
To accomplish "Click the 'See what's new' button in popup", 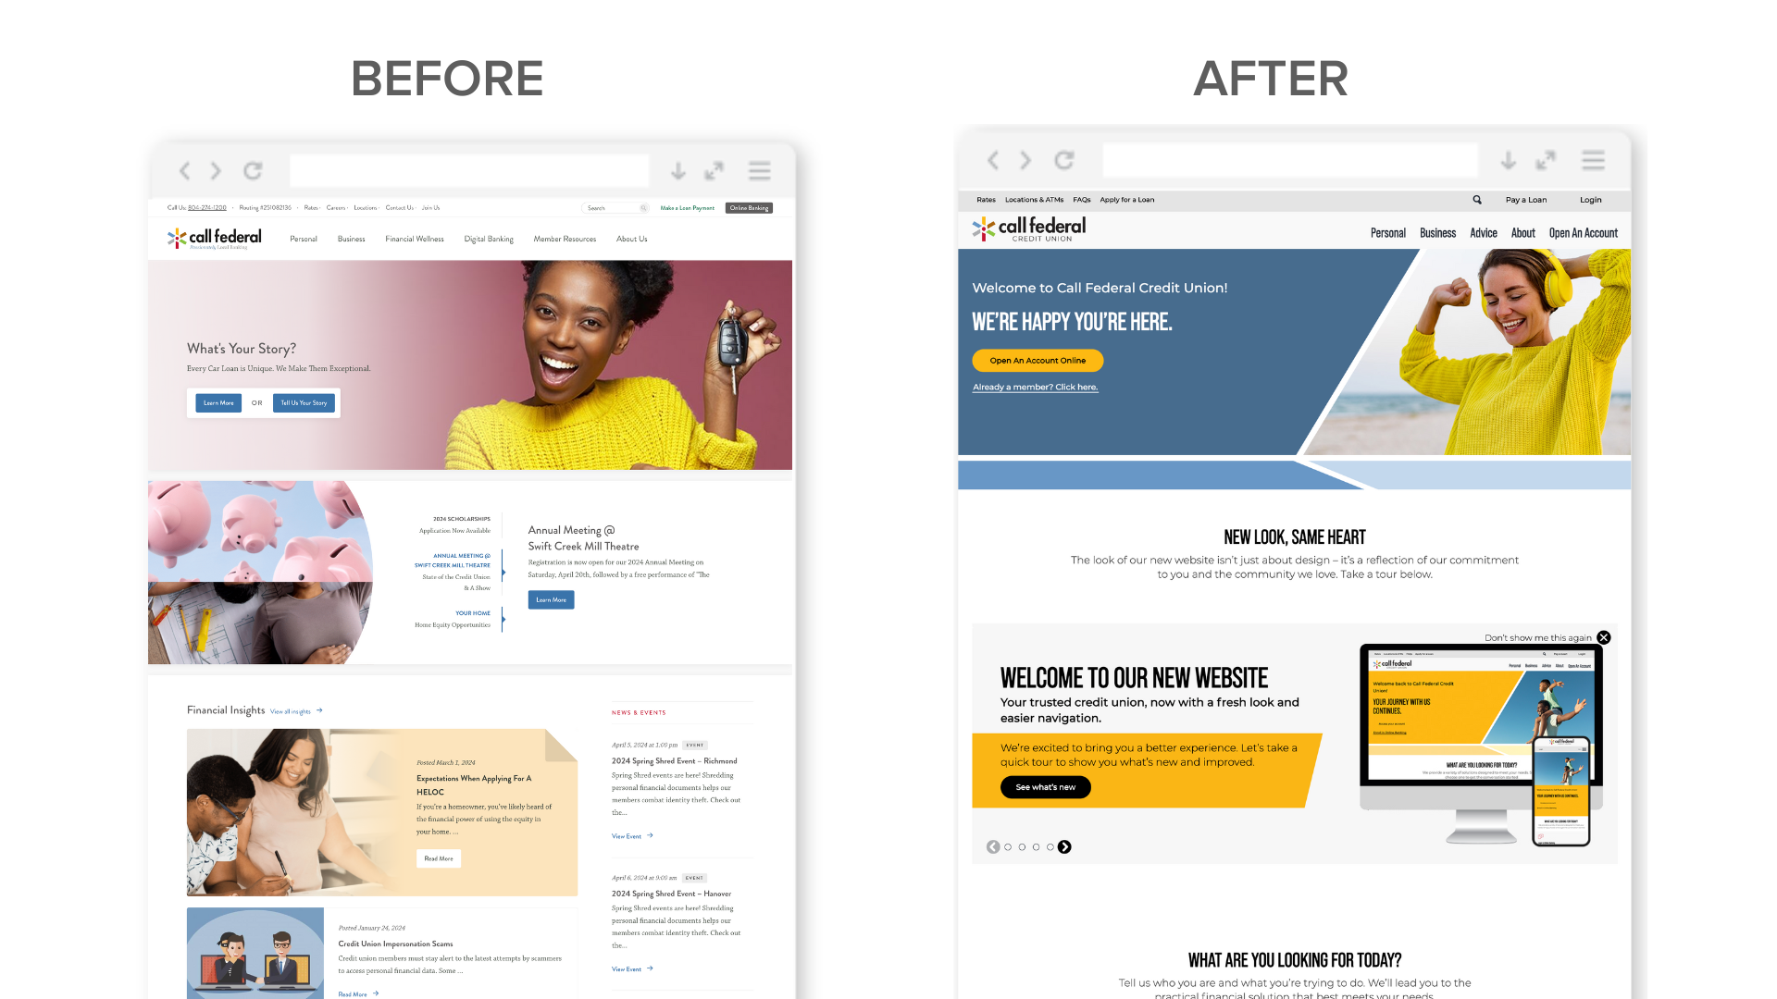I will [x=1046, y=785].
